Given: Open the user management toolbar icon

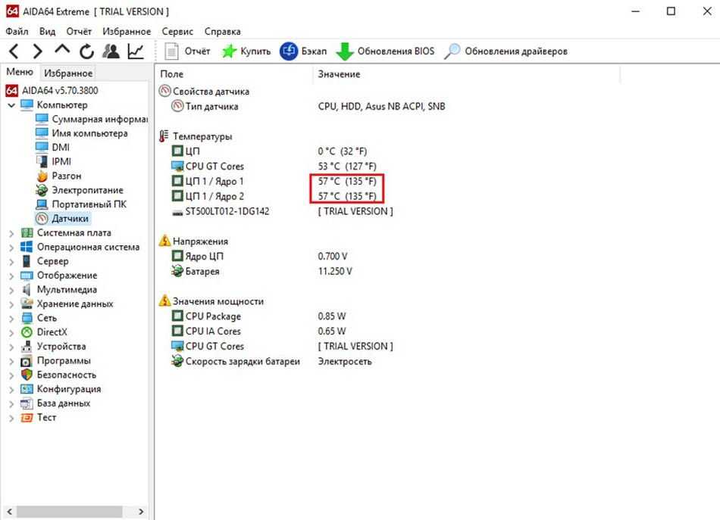Looking at the screenshot, I should [111, 51].
